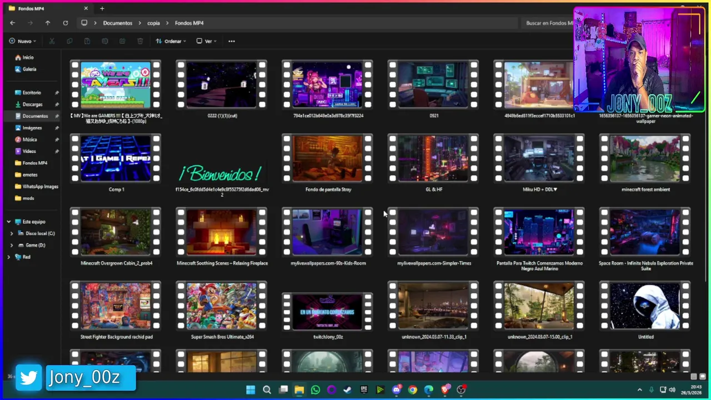Viewport: 711px width, 400px height.
Task: Click the file name "Fondo de pantalla Stray"
Action: [328, 189]
